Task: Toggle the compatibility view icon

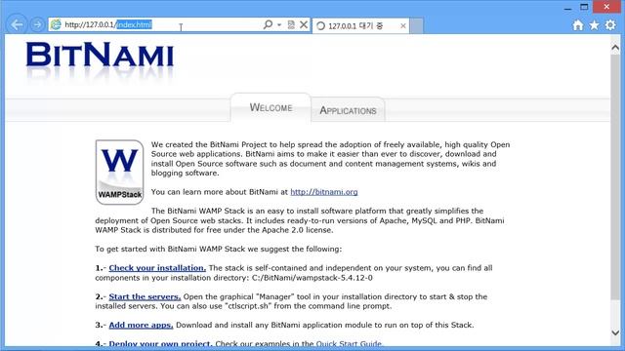Action: [291, 24]
